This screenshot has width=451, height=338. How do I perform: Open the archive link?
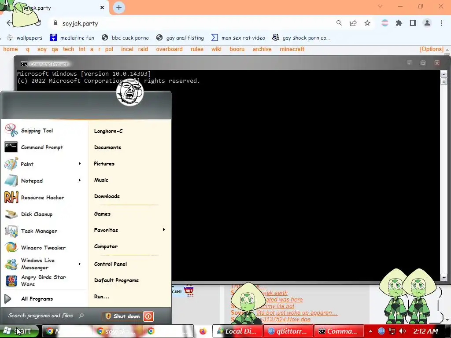pyautogui.click(x=262, y=49)
